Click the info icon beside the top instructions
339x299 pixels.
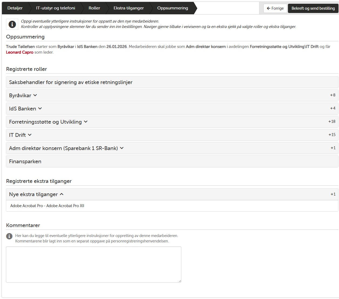click(x=12, y=24)
